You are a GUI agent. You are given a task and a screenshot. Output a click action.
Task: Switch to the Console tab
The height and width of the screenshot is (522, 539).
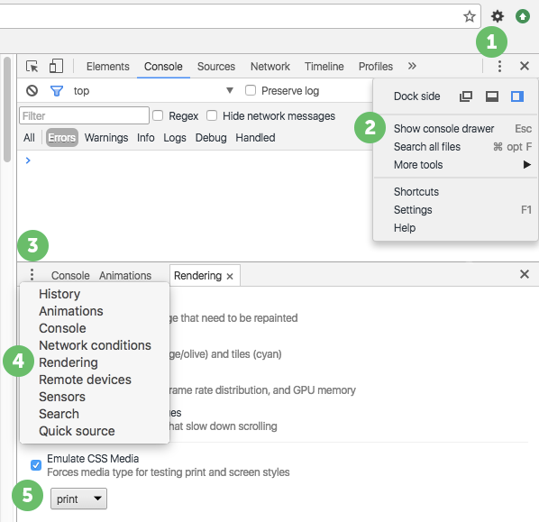(x=163, y=67)
